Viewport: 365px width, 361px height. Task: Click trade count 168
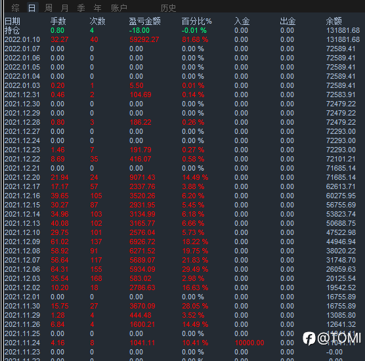(96, 278)
